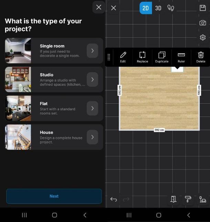Expand Single room option chevron

coord(92,51)
